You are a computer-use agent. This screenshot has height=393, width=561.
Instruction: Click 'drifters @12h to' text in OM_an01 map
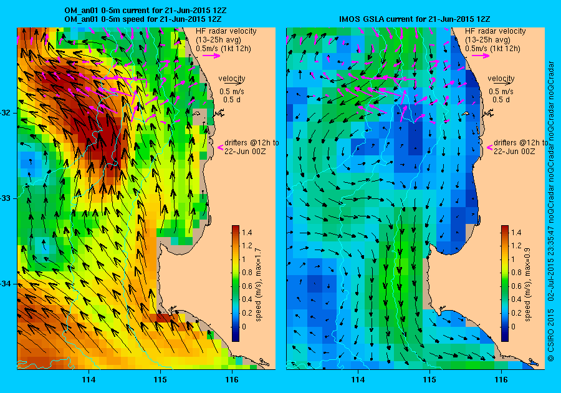pos(252,142)
